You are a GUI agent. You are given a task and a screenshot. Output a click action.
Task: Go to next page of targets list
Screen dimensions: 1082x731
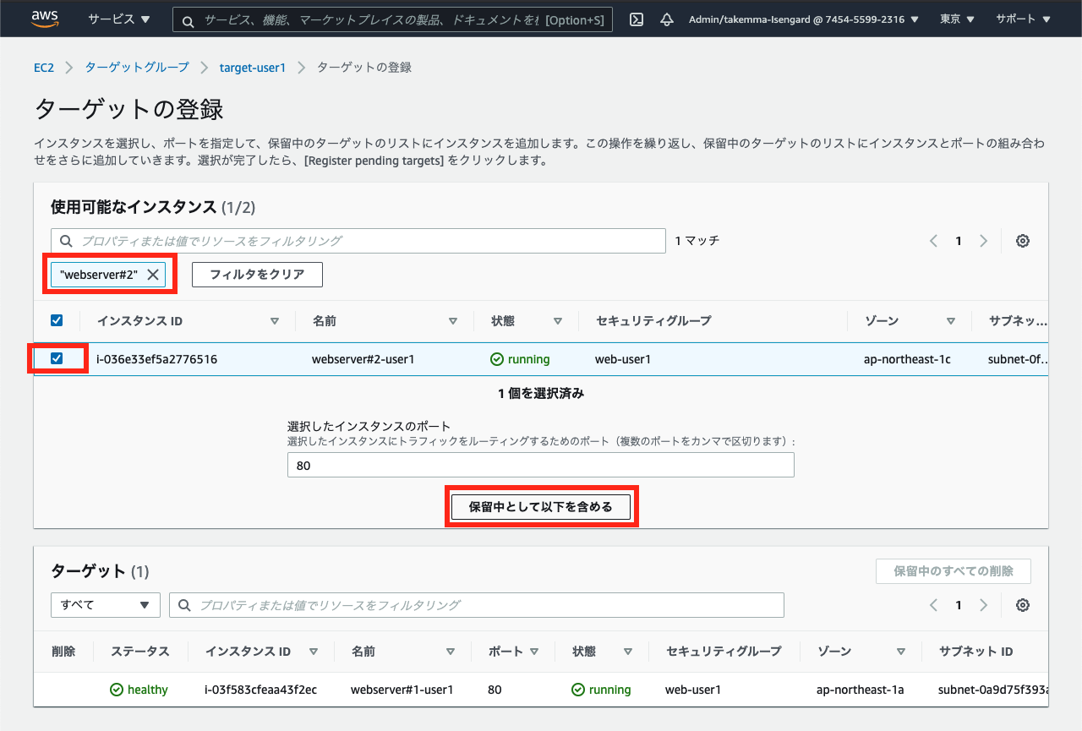[x=983, y=605]
